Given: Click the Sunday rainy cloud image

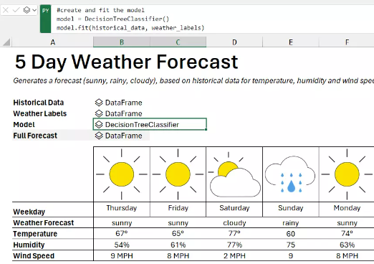Looking at the screenshot, I should [290, 174].
